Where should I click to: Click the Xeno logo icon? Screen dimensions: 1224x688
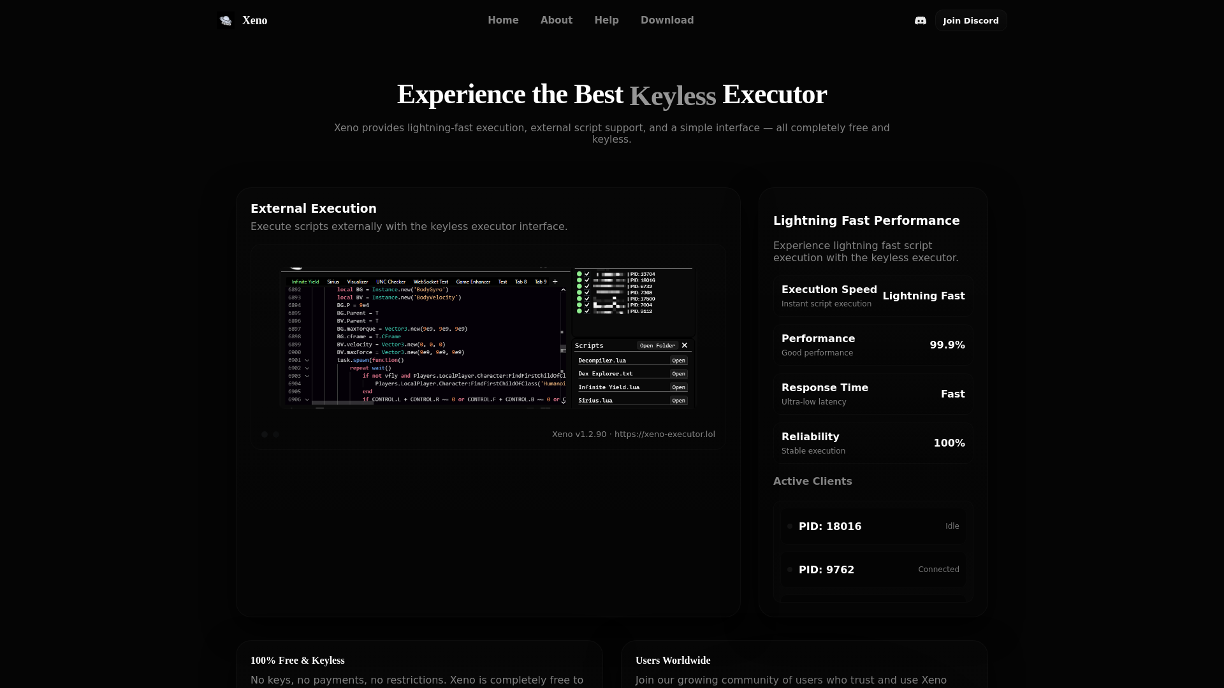tap(226, 20)
